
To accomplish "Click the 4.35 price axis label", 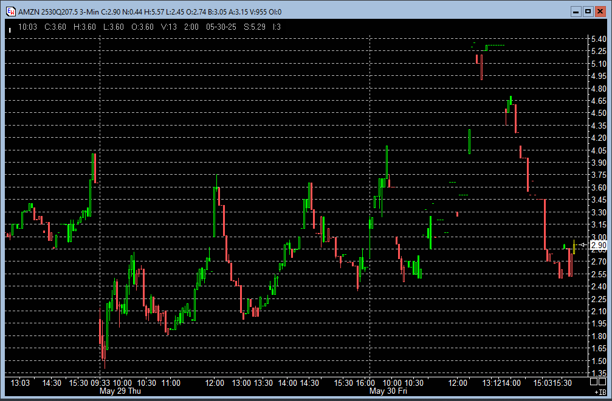I will tap(599, 126).
